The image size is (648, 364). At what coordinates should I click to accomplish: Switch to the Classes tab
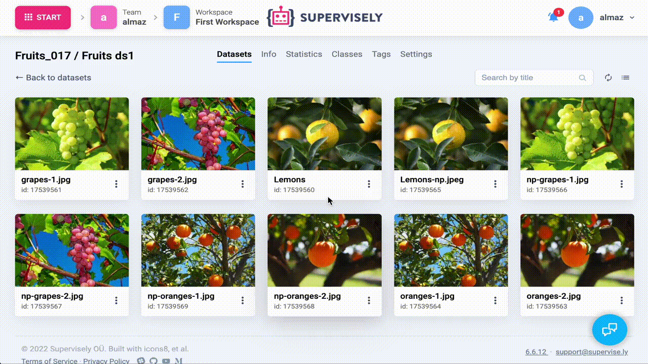coord(347,54)
